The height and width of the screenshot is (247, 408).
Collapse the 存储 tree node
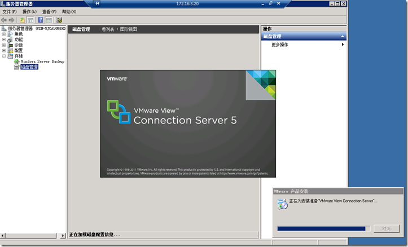(x=4, y=56)
